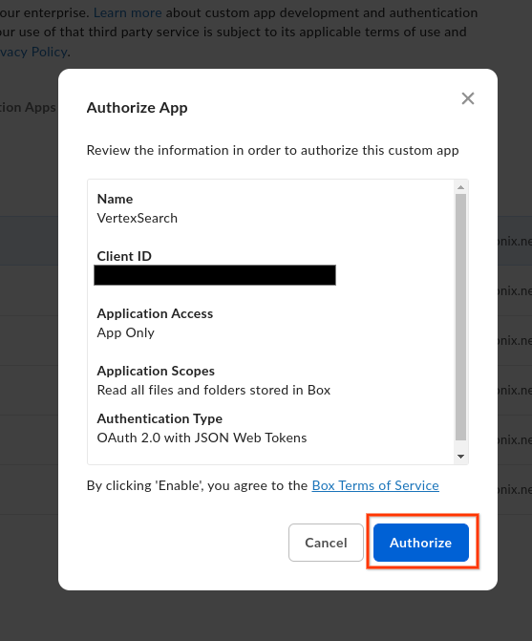Click the Authentication Type heading

[160, 418]
